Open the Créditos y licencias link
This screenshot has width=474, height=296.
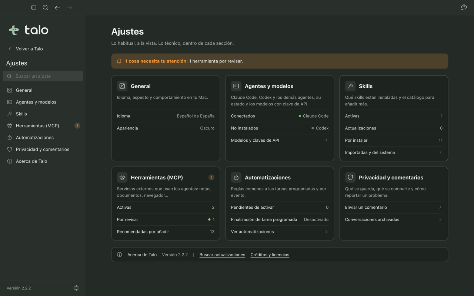[x=270, y=255]
